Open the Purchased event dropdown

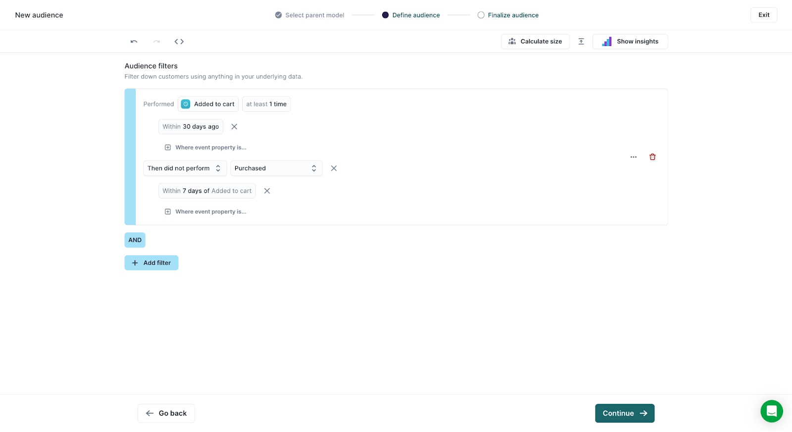click(x=276, y=168)
